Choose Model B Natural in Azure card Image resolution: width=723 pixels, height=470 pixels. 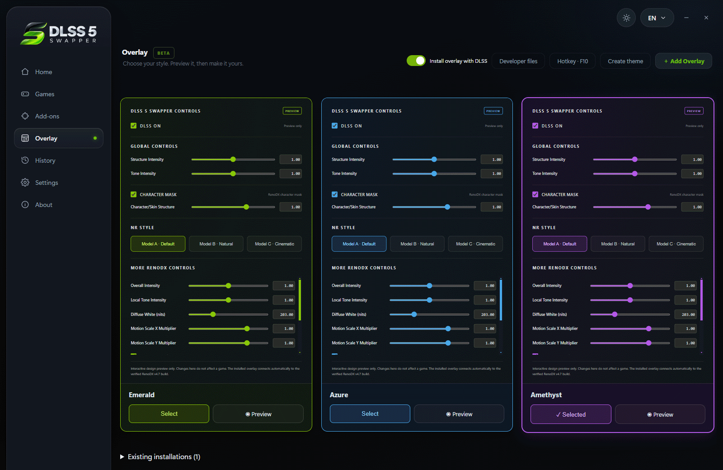coord(417,244)
